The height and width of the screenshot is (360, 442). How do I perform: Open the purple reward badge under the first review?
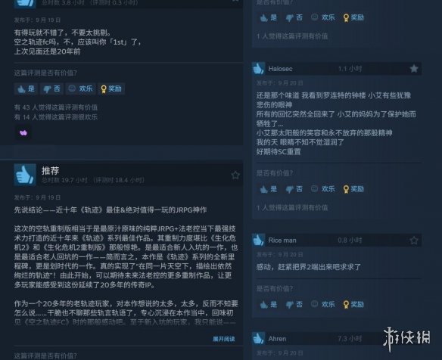pyautogui.click(x=23, y=132)
